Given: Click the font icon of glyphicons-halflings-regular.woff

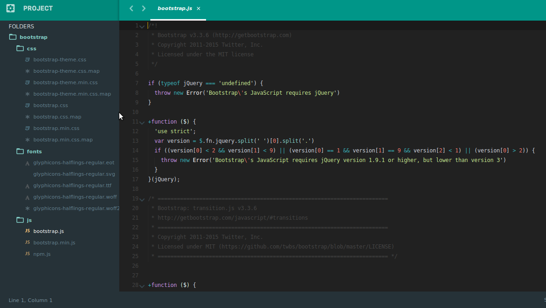Looking at the screenshot, I should (x=27, y=198).
